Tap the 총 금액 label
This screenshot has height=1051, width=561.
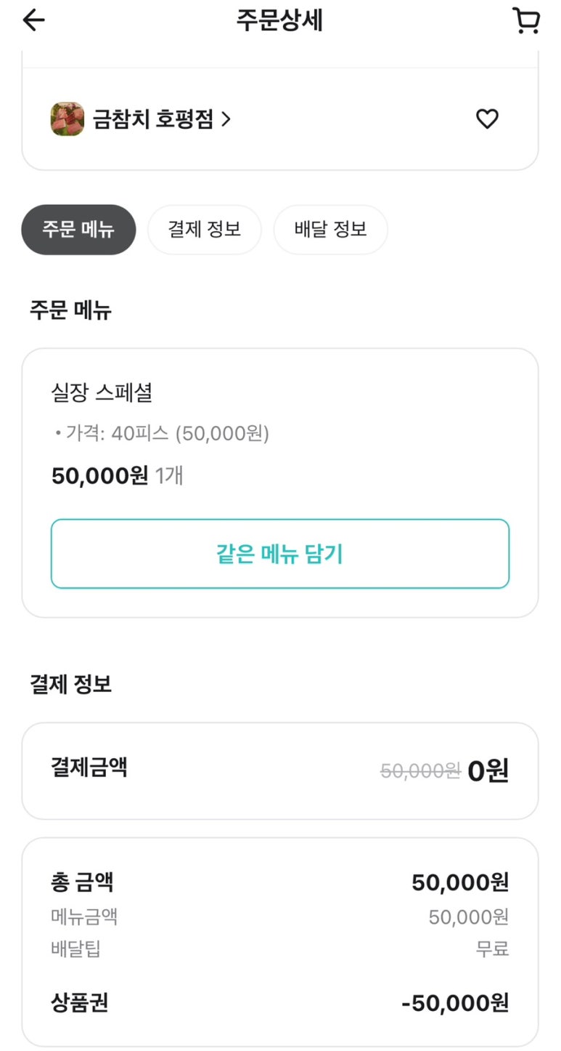(x=82, y=882)
